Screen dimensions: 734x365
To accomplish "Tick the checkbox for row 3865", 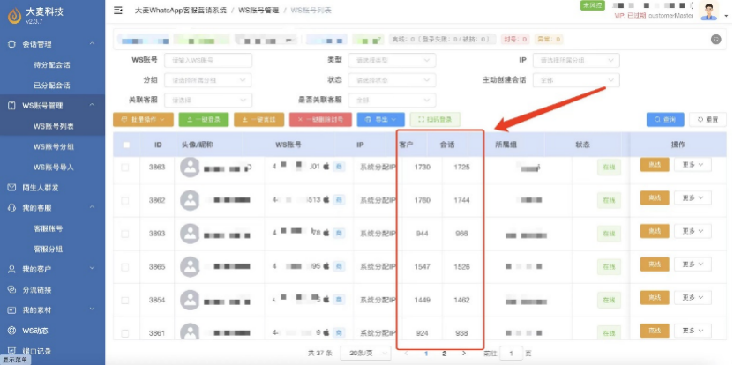I will point(125,267).
